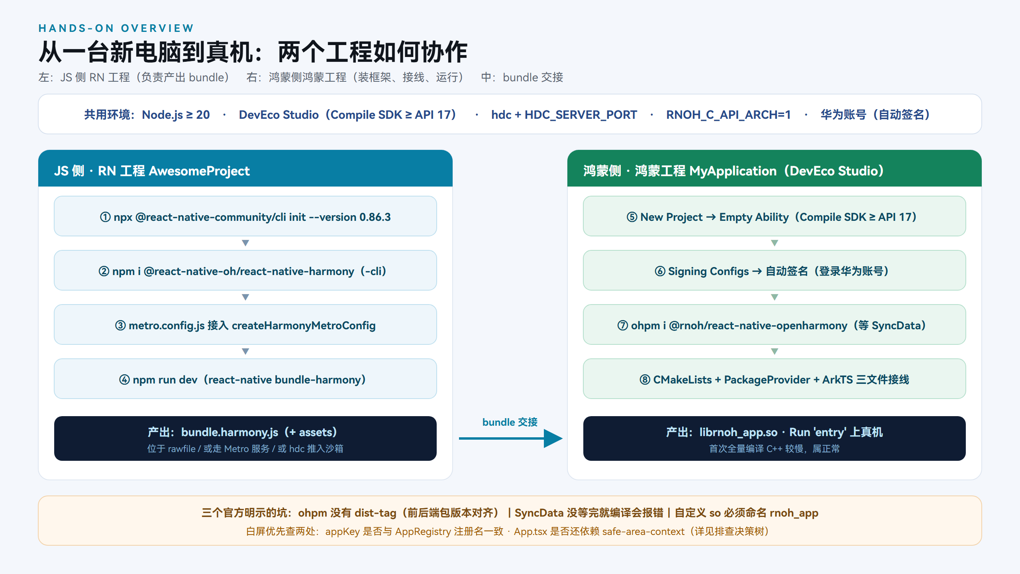The image size is (1020, 574).
Task: Click text '首次全量编译 C++ 较慢，属正常'
Action: click(x=775, y=449)
